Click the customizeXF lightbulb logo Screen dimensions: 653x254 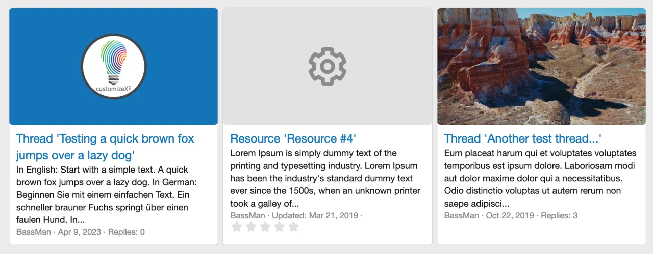coord(113,66)
